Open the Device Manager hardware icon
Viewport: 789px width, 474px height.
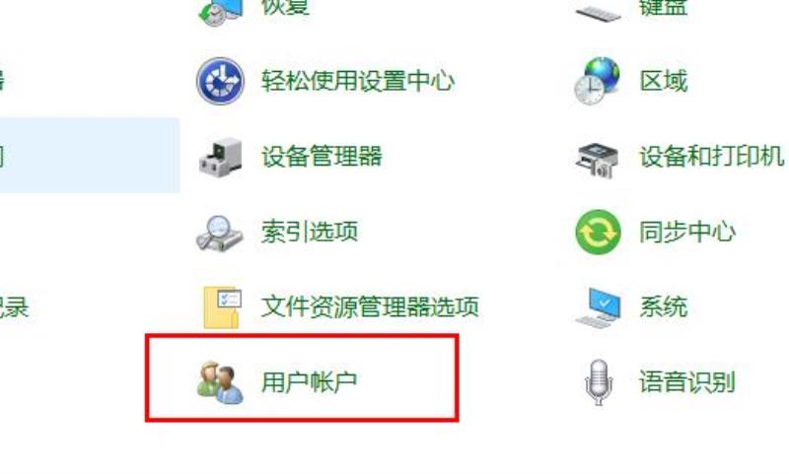[220, 157]
